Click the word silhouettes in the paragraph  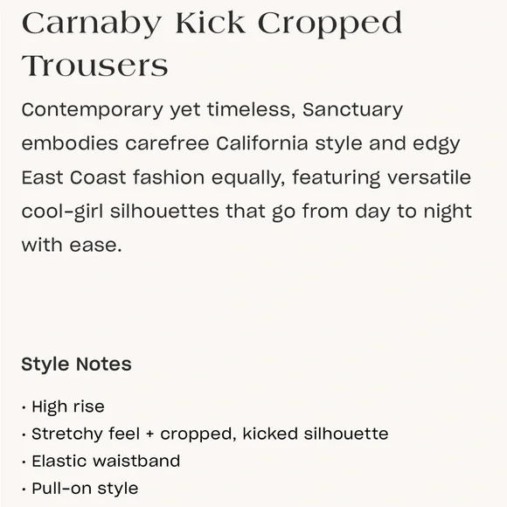[x=164, y=212]
